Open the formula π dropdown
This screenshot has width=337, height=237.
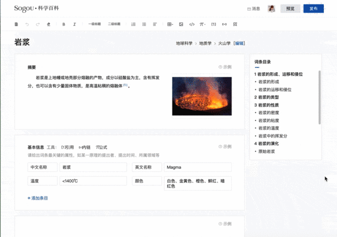(202, 24)
